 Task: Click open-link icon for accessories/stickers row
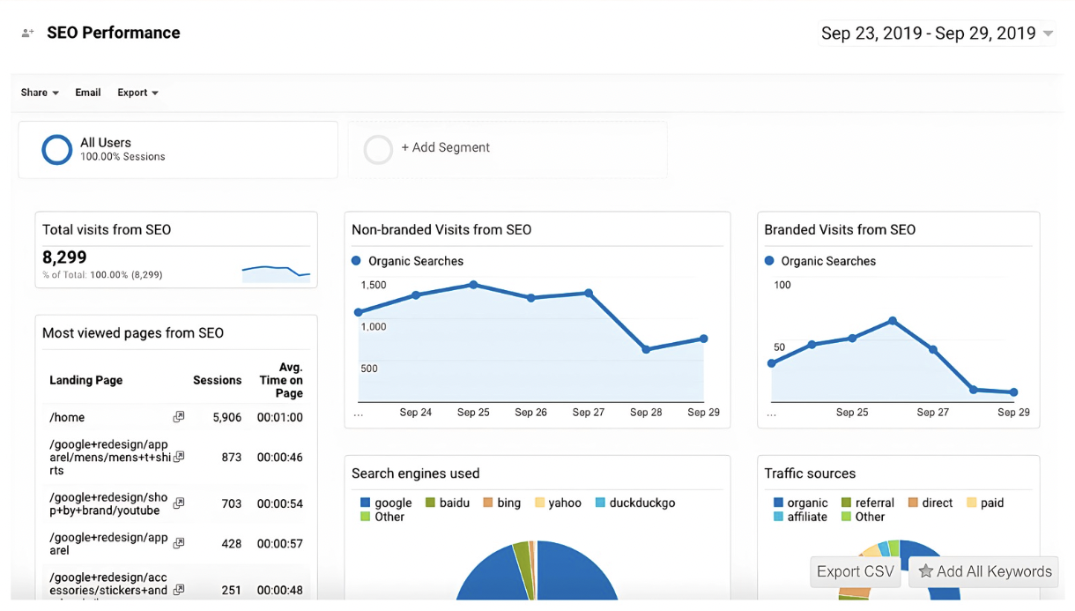click(x=179, y=590)
